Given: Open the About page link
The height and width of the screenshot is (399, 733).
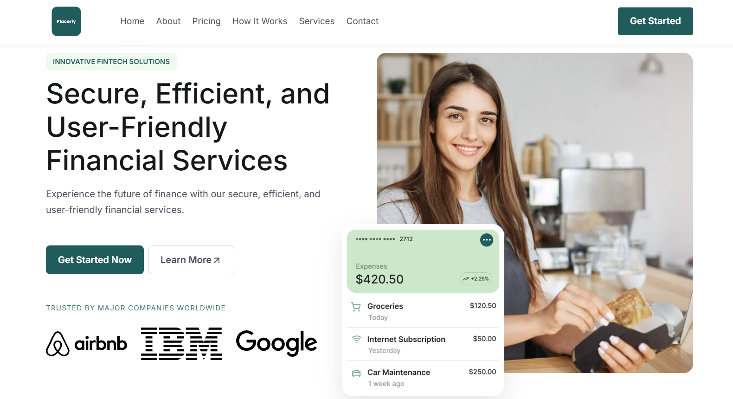Looking at the screenshot, I should click(x=168, y=21).
